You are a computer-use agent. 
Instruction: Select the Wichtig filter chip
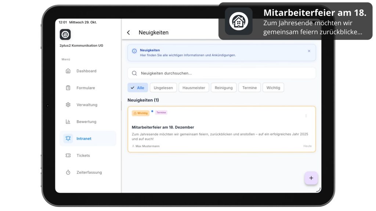(x=273, y=88)
